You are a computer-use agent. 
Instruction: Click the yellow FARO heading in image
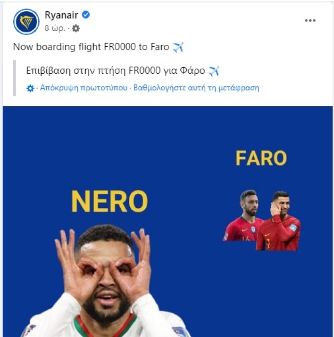click(x=261, y=158)
